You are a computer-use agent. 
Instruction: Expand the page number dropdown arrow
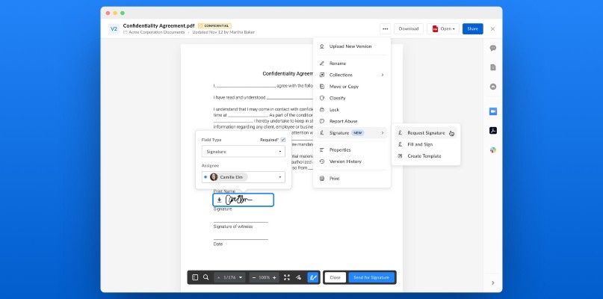coord(241,277)
